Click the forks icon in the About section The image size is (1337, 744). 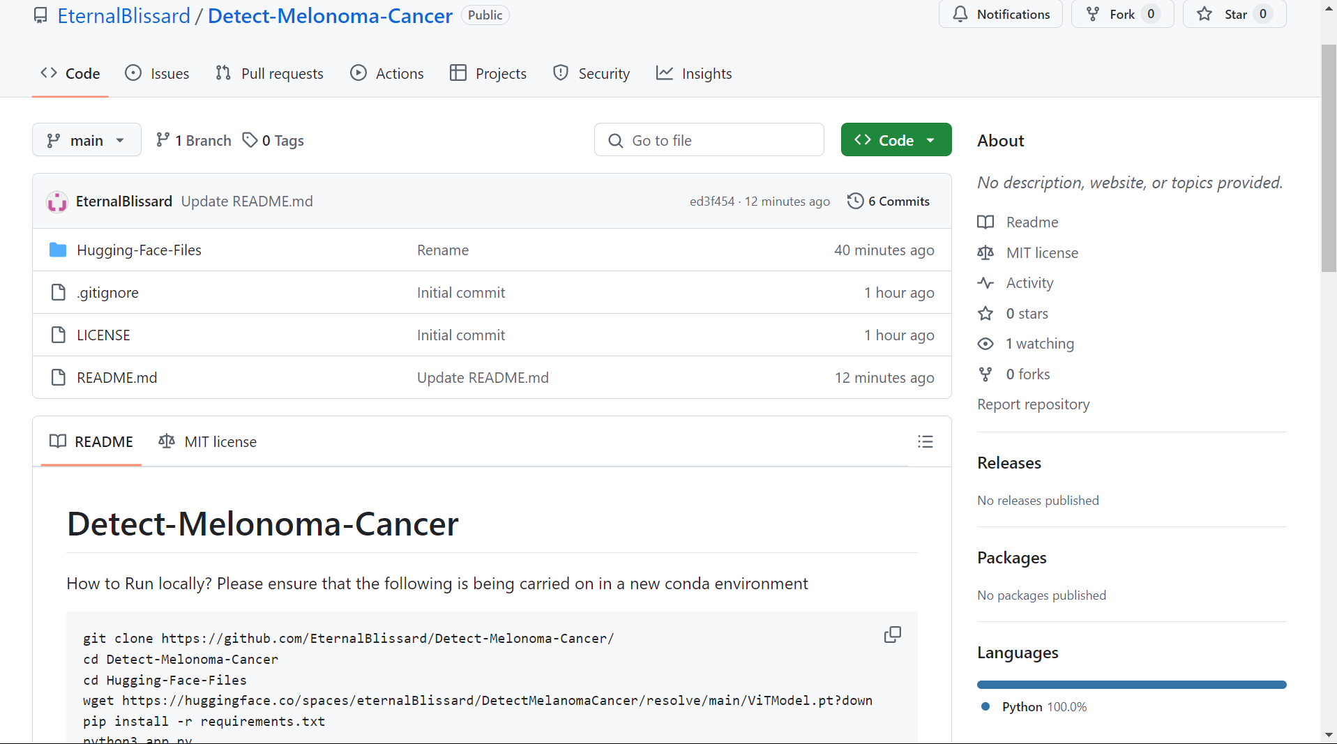pyautogui.click(x=985, y=374)
